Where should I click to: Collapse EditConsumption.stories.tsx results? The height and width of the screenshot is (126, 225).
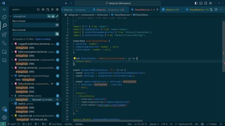[x=12, y=52]
